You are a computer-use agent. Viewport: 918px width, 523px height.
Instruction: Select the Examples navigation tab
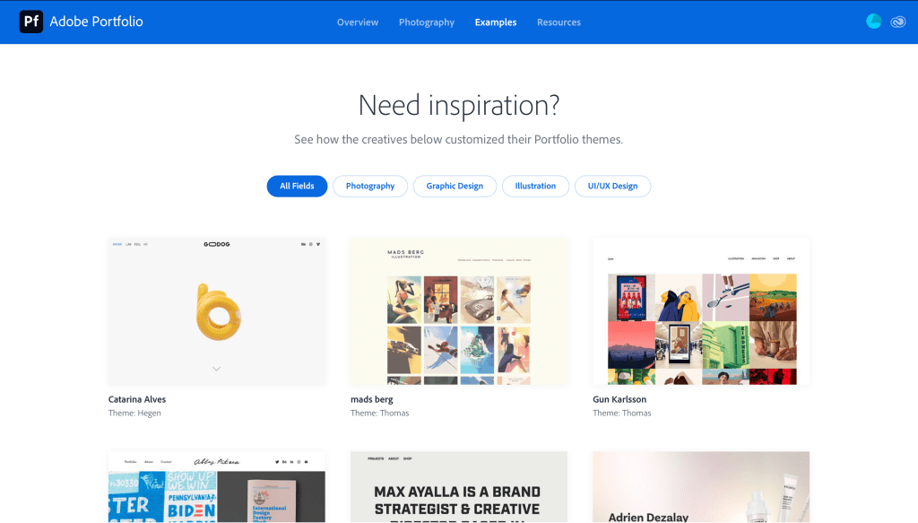[496, 22]
